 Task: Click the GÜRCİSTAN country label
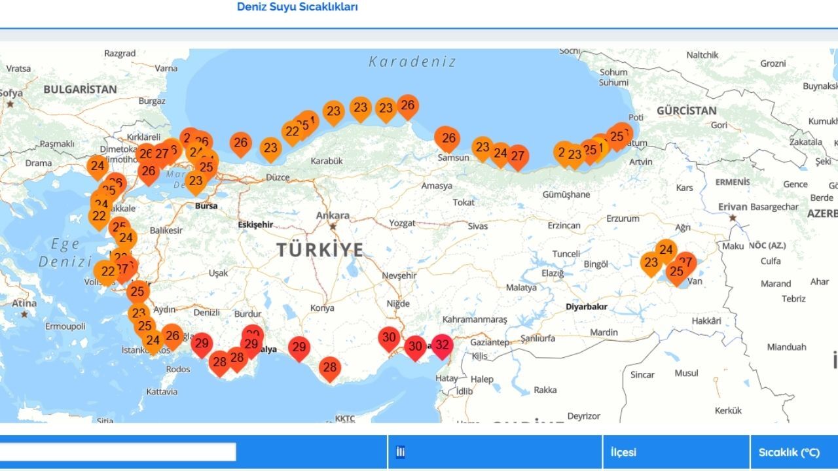click(687, 111)
